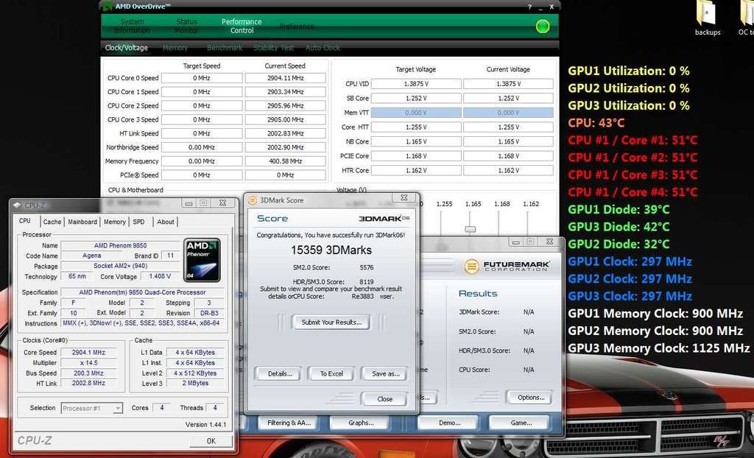Viewport: 754px width, 458px height.
Task: Adjust the 1.165 voltage slider handle
Action: point(471,230)
